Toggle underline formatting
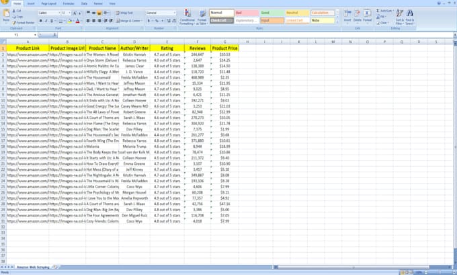Viewport: 457px width, 275px height. point(52,21)
